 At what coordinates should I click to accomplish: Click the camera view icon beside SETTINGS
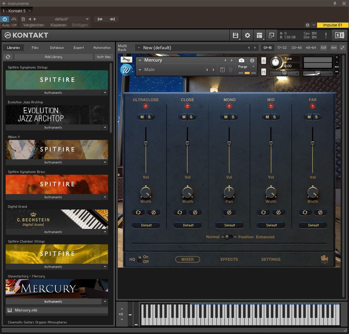(324, 259)
